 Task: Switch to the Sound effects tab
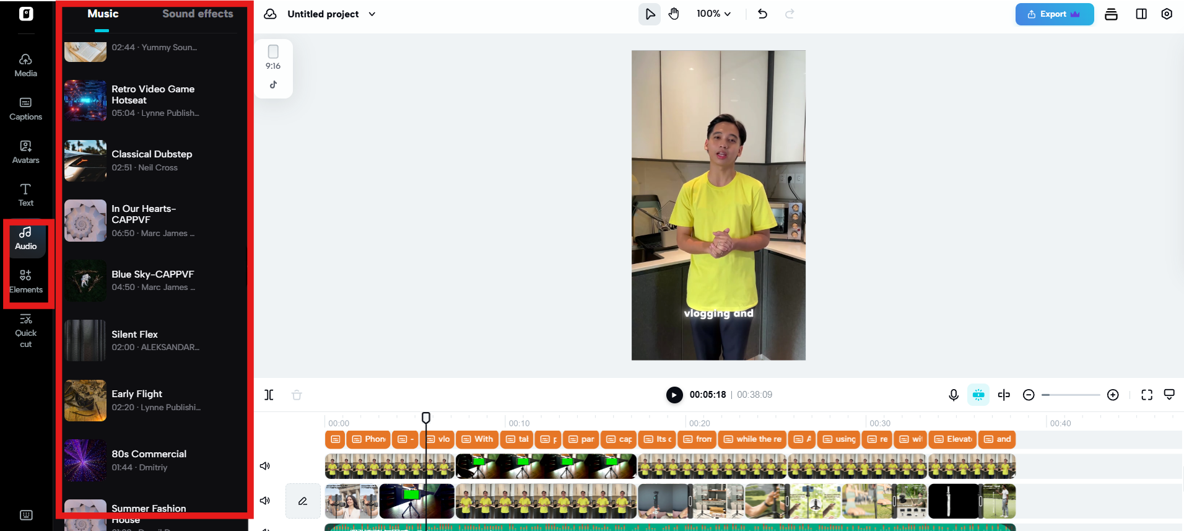198,14
